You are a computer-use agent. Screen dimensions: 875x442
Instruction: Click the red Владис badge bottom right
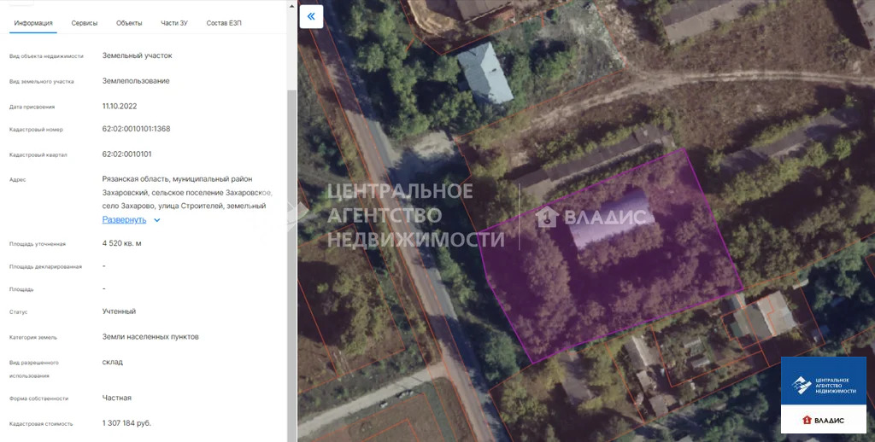[x=823, y=420]
